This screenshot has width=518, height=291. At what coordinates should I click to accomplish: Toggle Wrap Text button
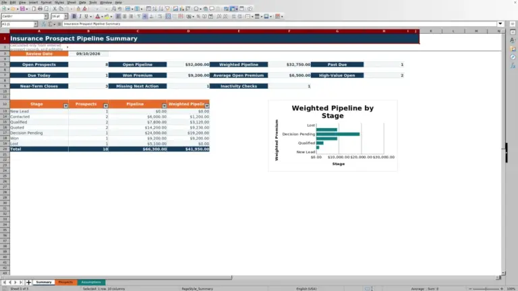coord(160,16)
